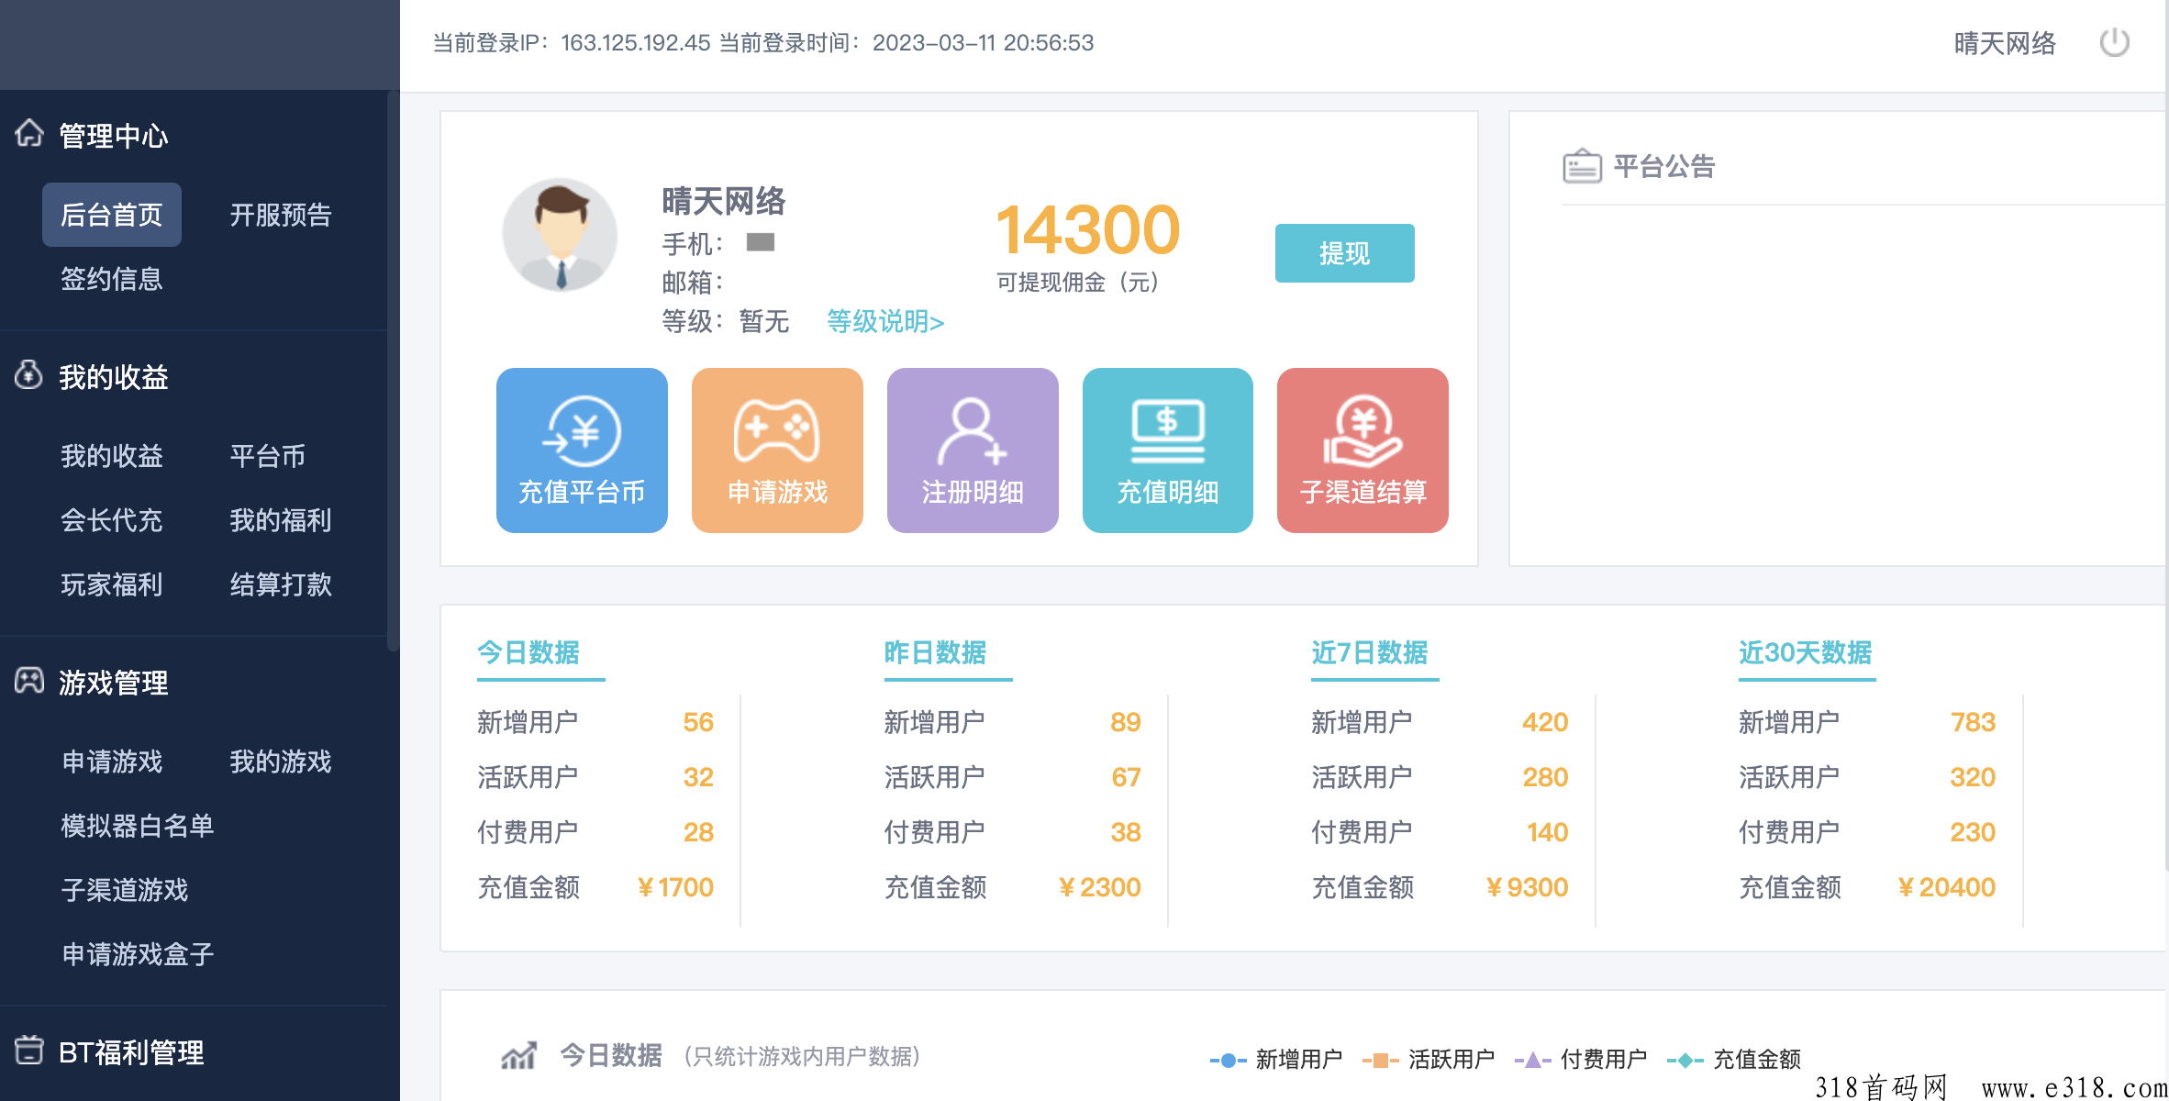Image resolution: width=2169 pixels, height=1101 pixels.
Task: Open 我的游戏 in sidebar
Action: (281, 762)
